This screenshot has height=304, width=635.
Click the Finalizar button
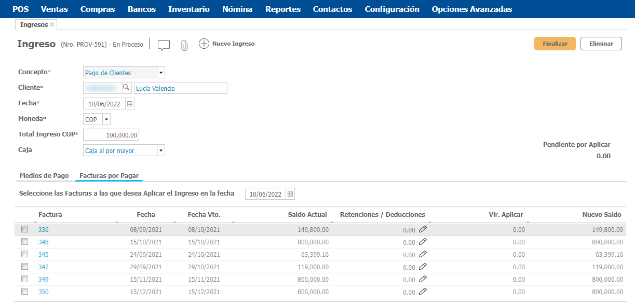(555, 44)
